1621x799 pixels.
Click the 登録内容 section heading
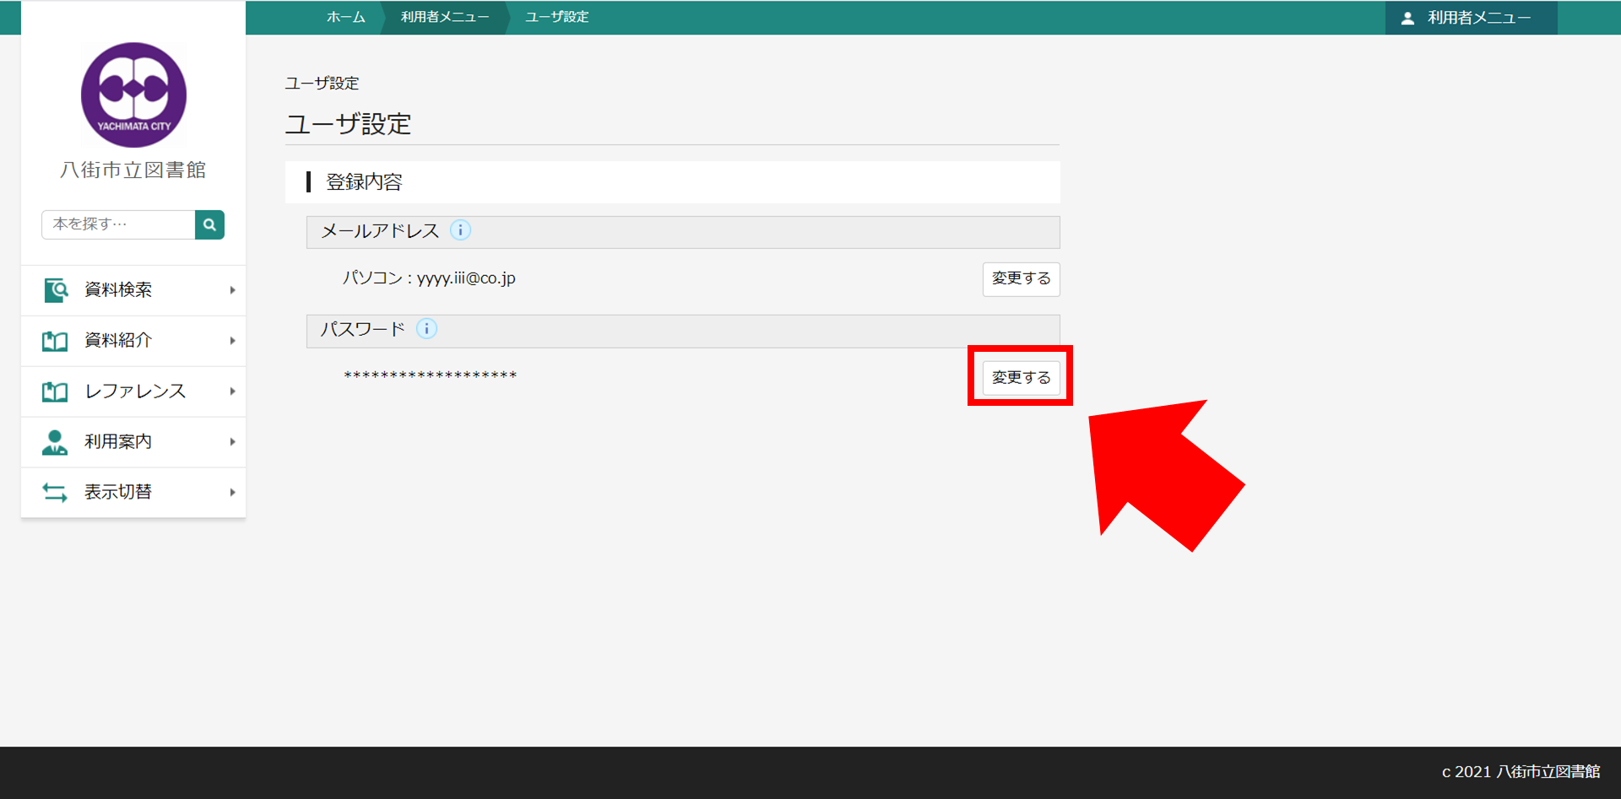[364, 182]
